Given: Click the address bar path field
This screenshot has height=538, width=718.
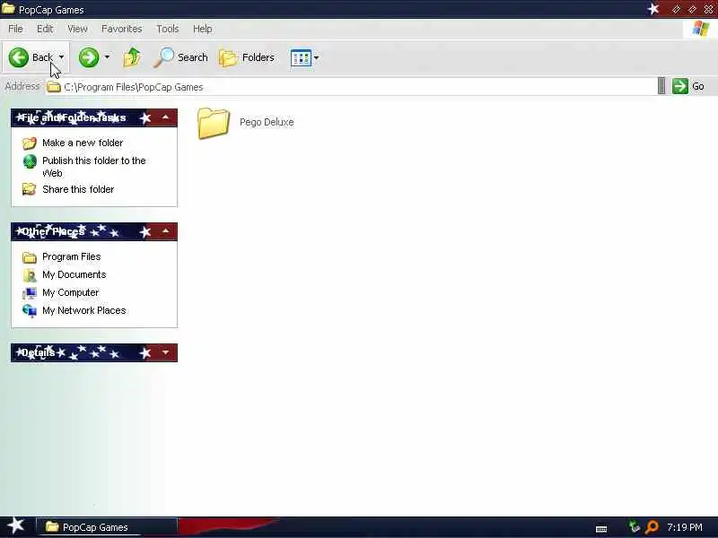Looking at the screenshot, I should (350, 87).
